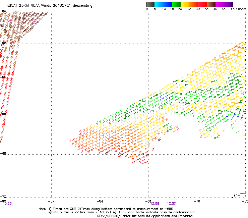The image size is (248, 218).
Task: Click the '-70' latitude axis label
Action: click(3, 197)
